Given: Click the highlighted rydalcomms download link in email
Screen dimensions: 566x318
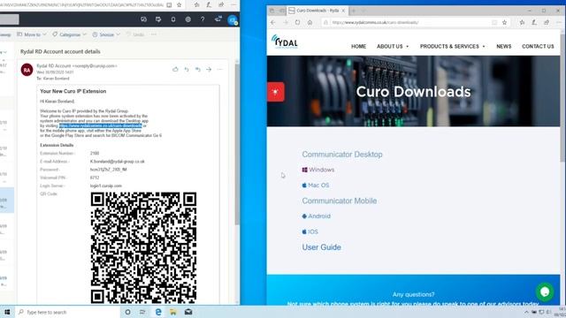Looking at the screenshot, I should (101, 125).
